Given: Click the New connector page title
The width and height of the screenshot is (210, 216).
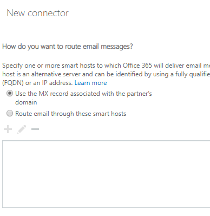Looking at the screenshot, I should [38, 13].
